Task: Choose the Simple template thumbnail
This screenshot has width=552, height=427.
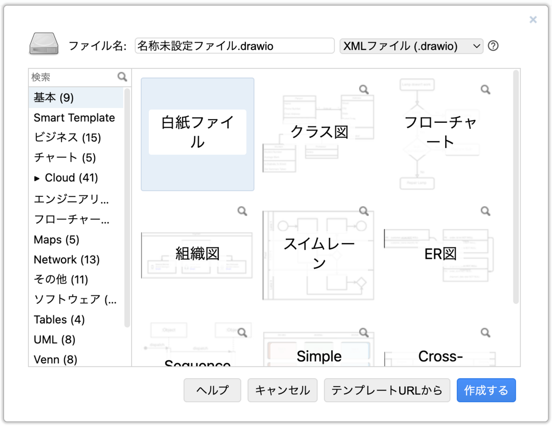Action: click(x=319, y=343)
